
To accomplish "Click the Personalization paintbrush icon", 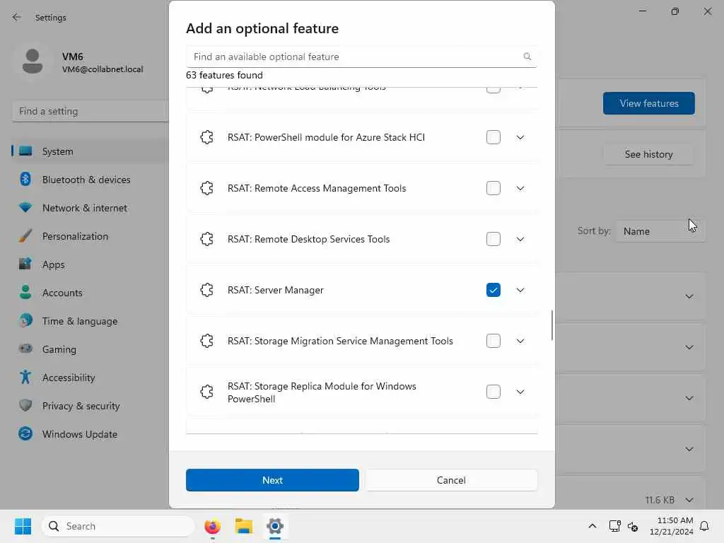I will 25,236.
